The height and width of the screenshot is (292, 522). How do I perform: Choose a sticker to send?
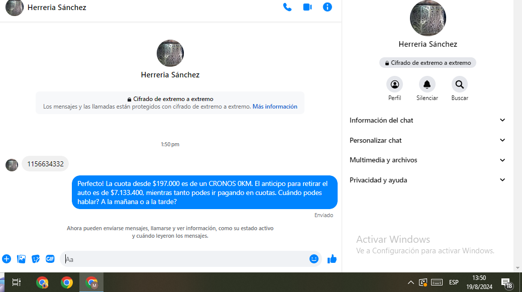tap(36, 259)
